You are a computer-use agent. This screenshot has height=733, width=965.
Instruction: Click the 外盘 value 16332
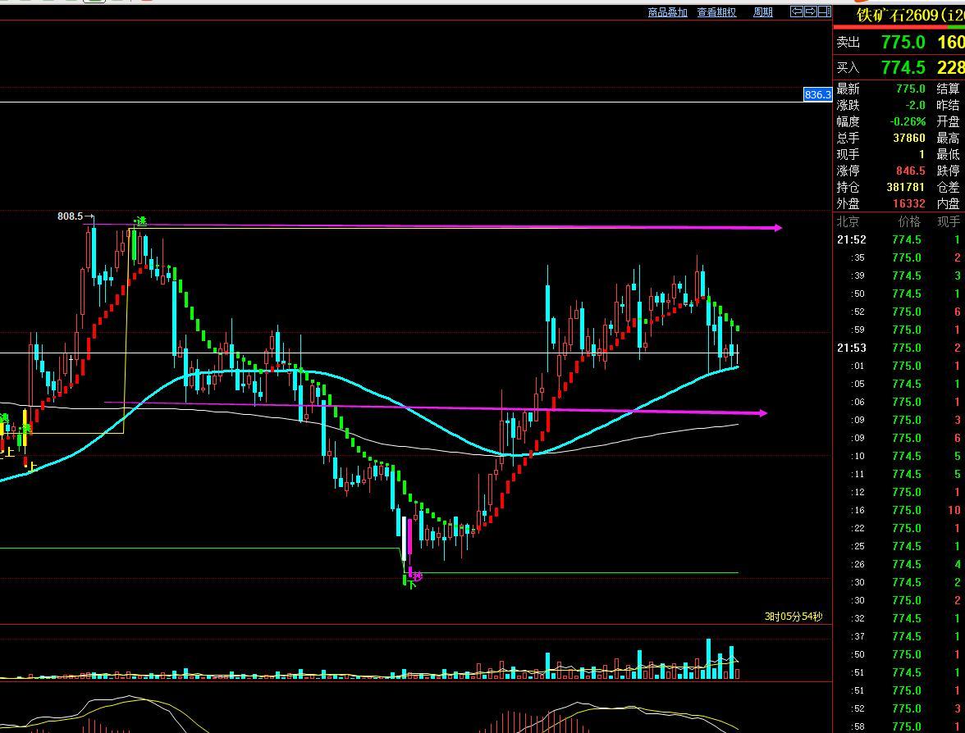coord(909,203)
